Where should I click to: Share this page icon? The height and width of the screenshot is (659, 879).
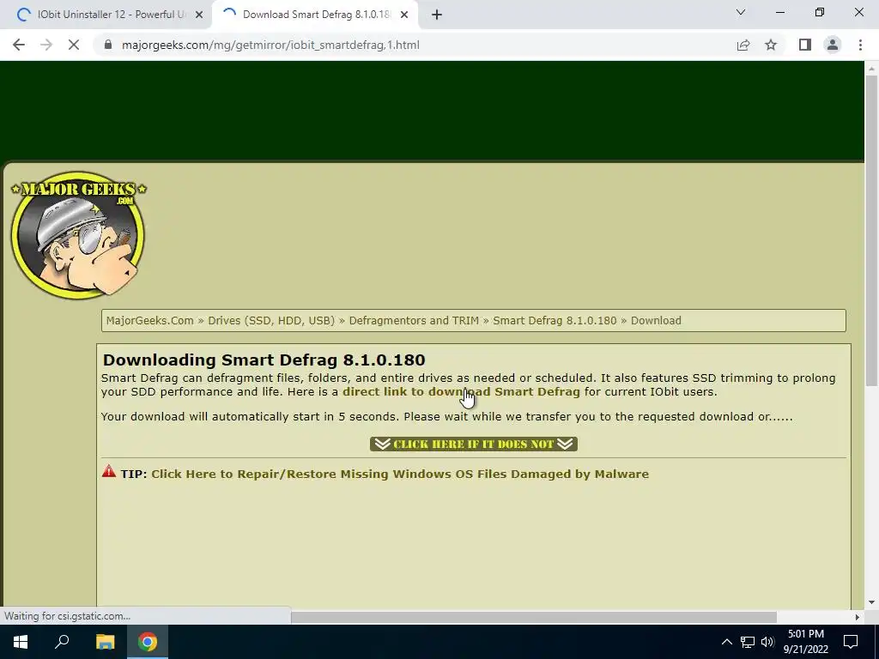coord(743,45)
